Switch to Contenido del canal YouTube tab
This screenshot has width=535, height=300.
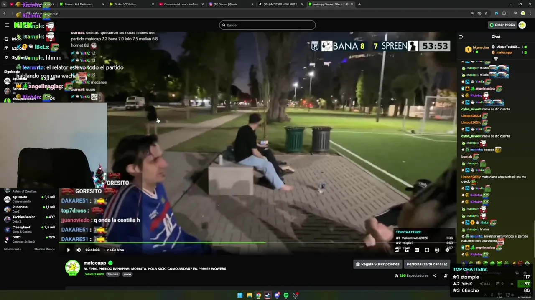pos(181,4)
